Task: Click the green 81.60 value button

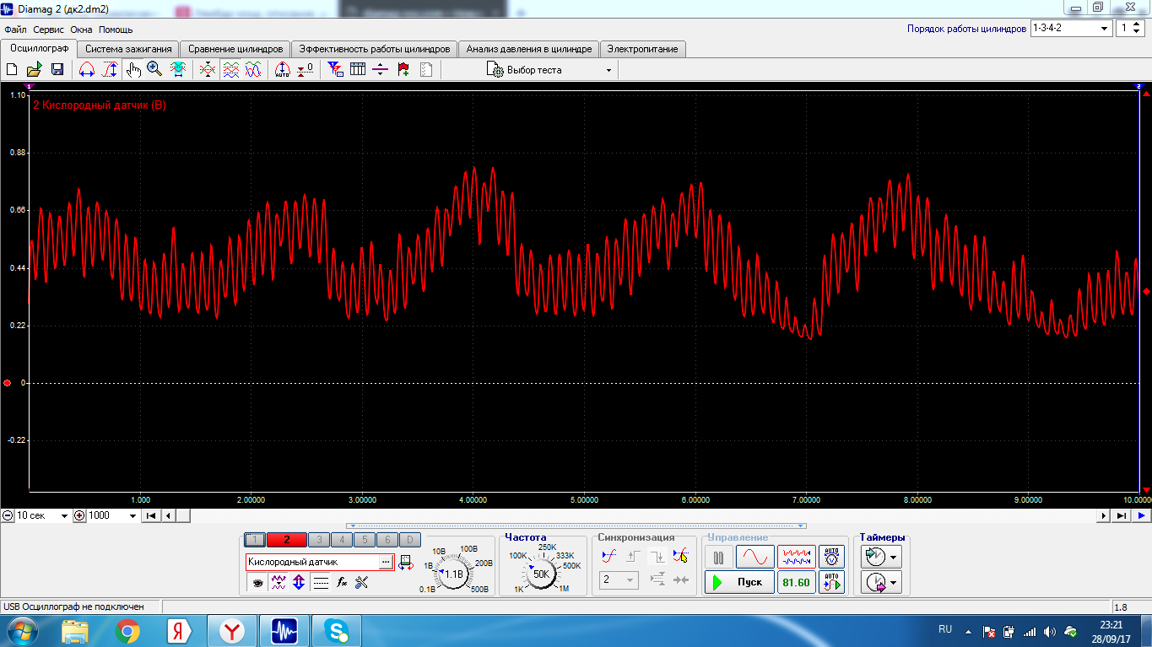Action: click(x=797, y=582)
